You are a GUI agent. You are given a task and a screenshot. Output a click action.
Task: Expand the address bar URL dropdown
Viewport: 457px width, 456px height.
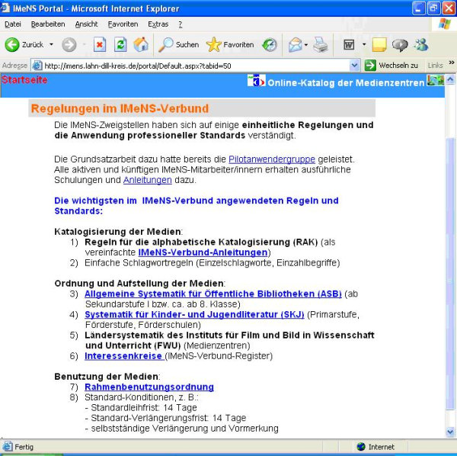coord(354,66)
